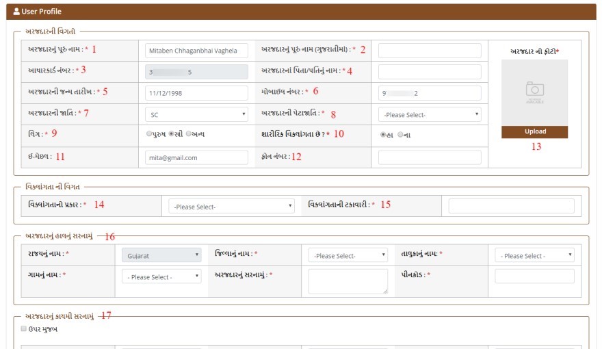Click the email field with mita@gmail.com
The height and width of the screenshot is (349, 602).
tap(196, 157)
